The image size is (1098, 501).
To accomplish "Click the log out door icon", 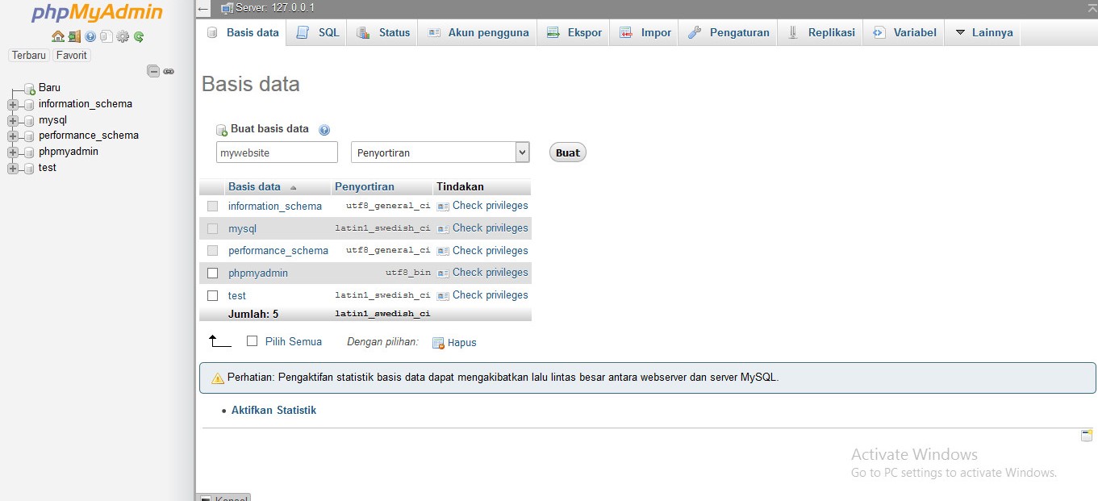I will click(x=74, y=36).
